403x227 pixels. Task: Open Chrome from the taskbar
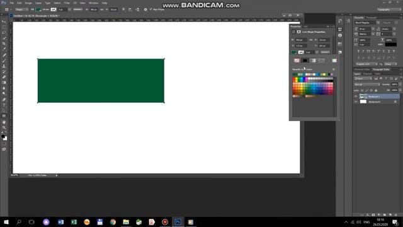113,222
